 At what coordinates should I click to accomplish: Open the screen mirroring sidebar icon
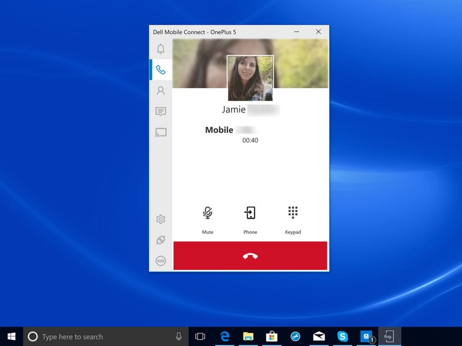[x=161, y=133]
